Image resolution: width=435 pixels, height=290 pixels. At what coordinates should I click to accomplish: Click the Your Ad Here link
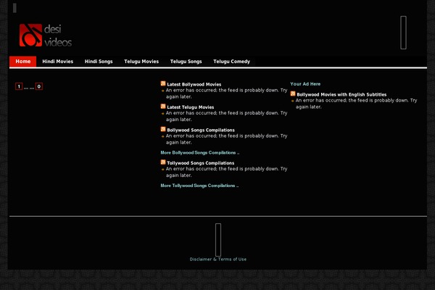click(305, 84)
